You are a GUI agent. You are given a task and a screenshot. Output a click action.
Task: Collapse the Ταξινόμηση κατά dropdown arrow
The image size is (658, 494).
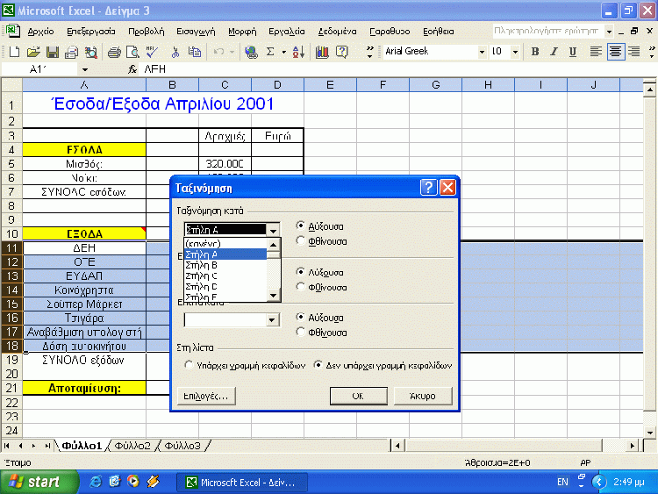[273, 230]
